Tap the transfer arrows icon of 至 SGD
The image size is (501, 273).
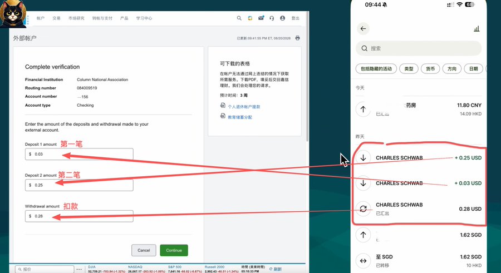[x=364, y=261]
